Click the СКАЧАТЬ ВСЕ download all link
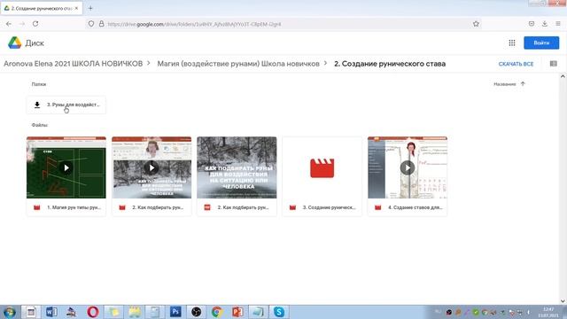 [x=516, y=64]
